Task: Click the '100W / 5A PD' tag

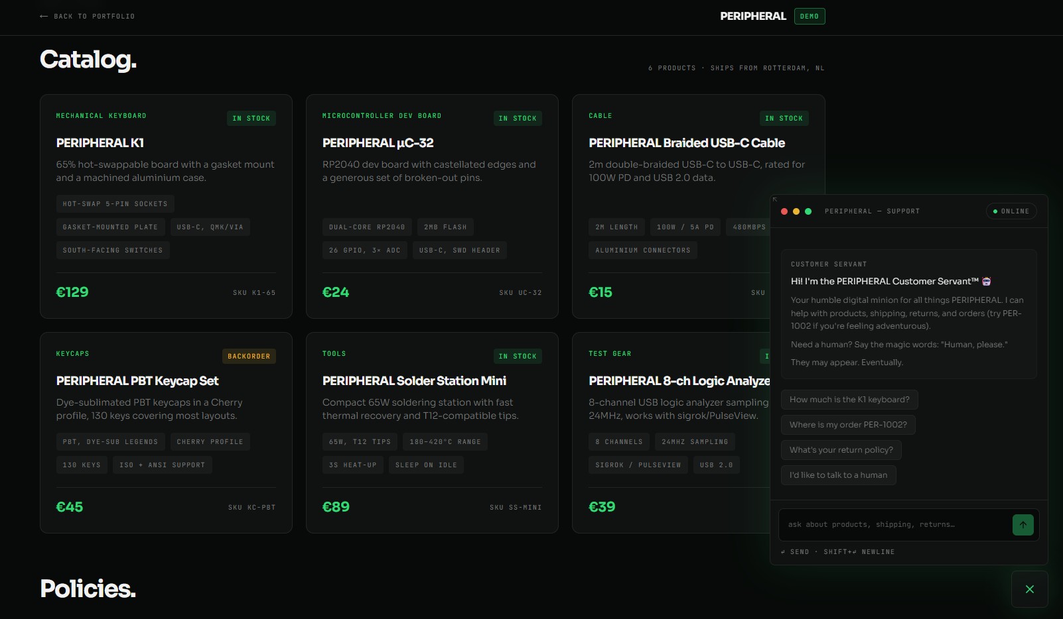Action: click(685, 227)
